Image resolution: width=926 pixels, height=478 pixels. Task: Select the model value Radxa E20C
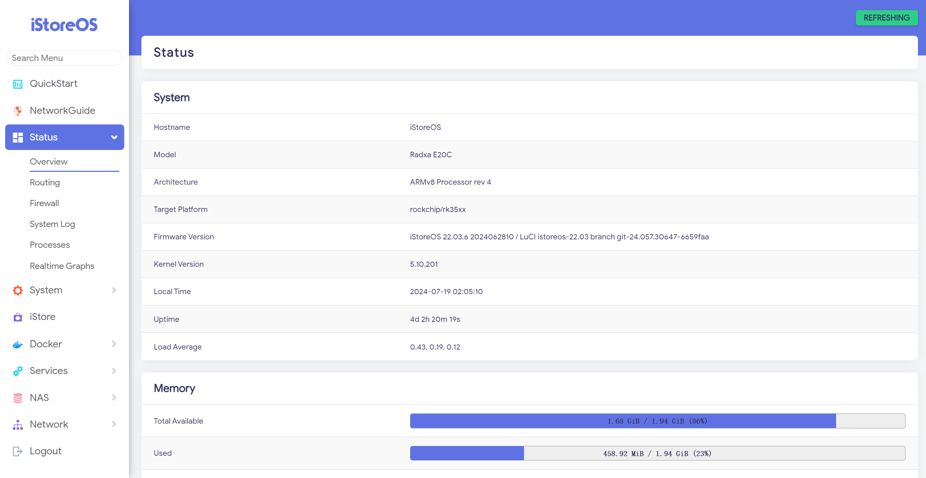(431, 155)
